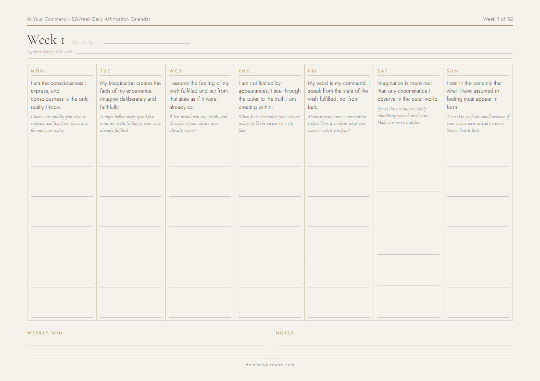540x381 pixels.
Task: Click the first writing line under WEEKLY WIN
Action: (146, 345)
